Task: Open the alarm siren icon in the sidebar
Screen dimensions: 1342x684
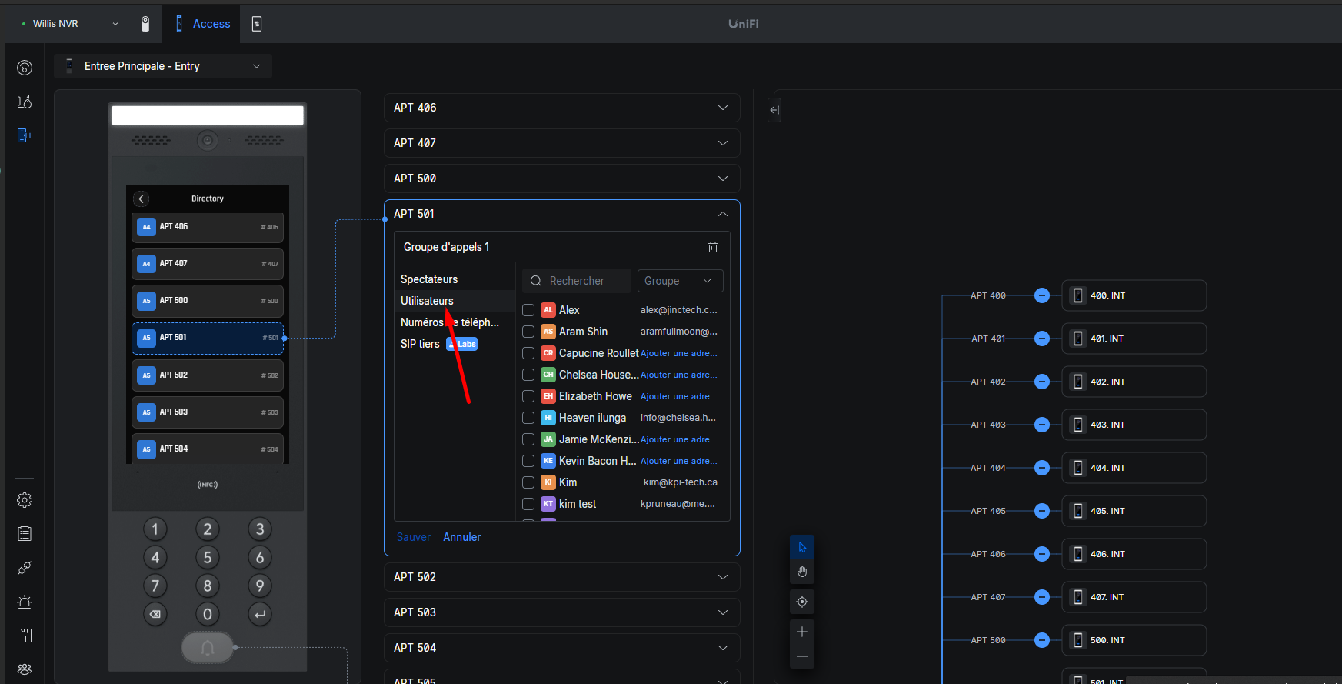Action: (x=25, y=602)
